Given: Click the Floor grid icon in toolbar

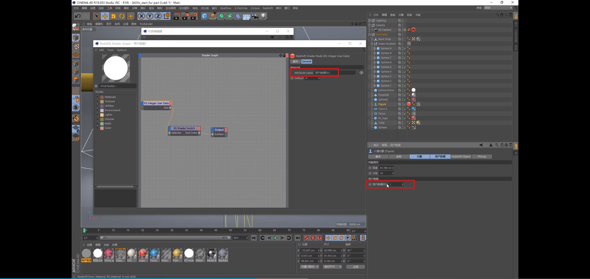Looking at the screenshot, I should 246,16.
